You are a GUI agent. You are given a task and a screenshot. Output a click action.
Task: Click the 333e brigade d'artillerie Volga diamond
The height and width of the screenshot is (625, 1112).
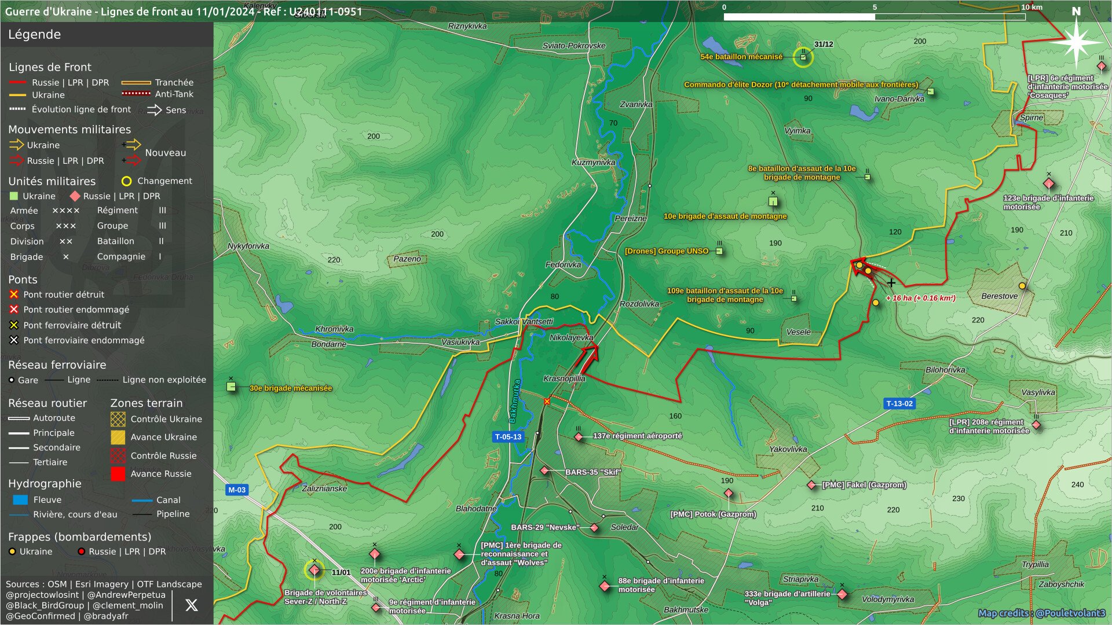click(843, 594)
